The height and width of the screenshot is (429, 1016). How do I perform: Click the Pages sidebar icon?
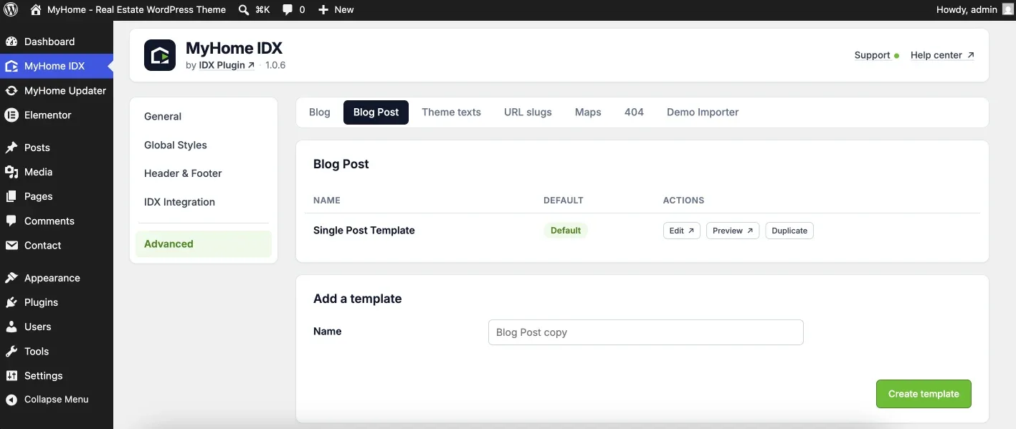point(11,196)
